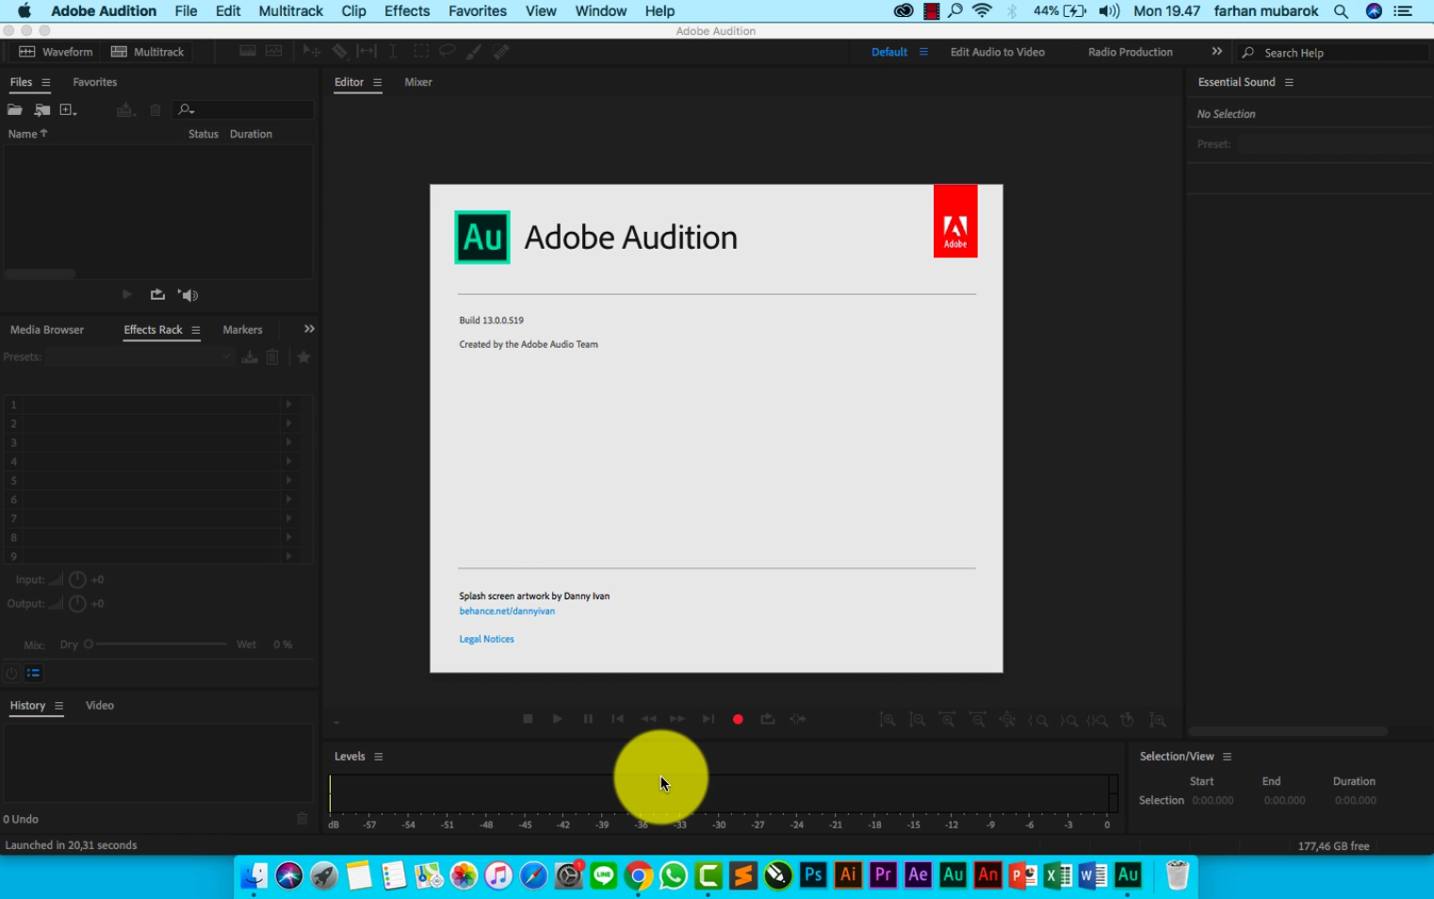Select the Time Selection tool
Viewport: 1434px width, 899px height.
(x=393, y=51)
